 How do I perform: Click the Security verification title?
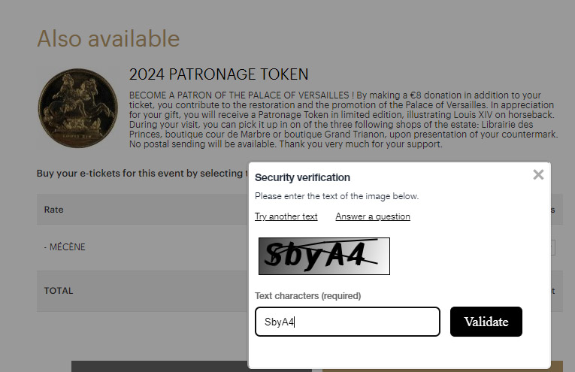(x=303, y=177)
